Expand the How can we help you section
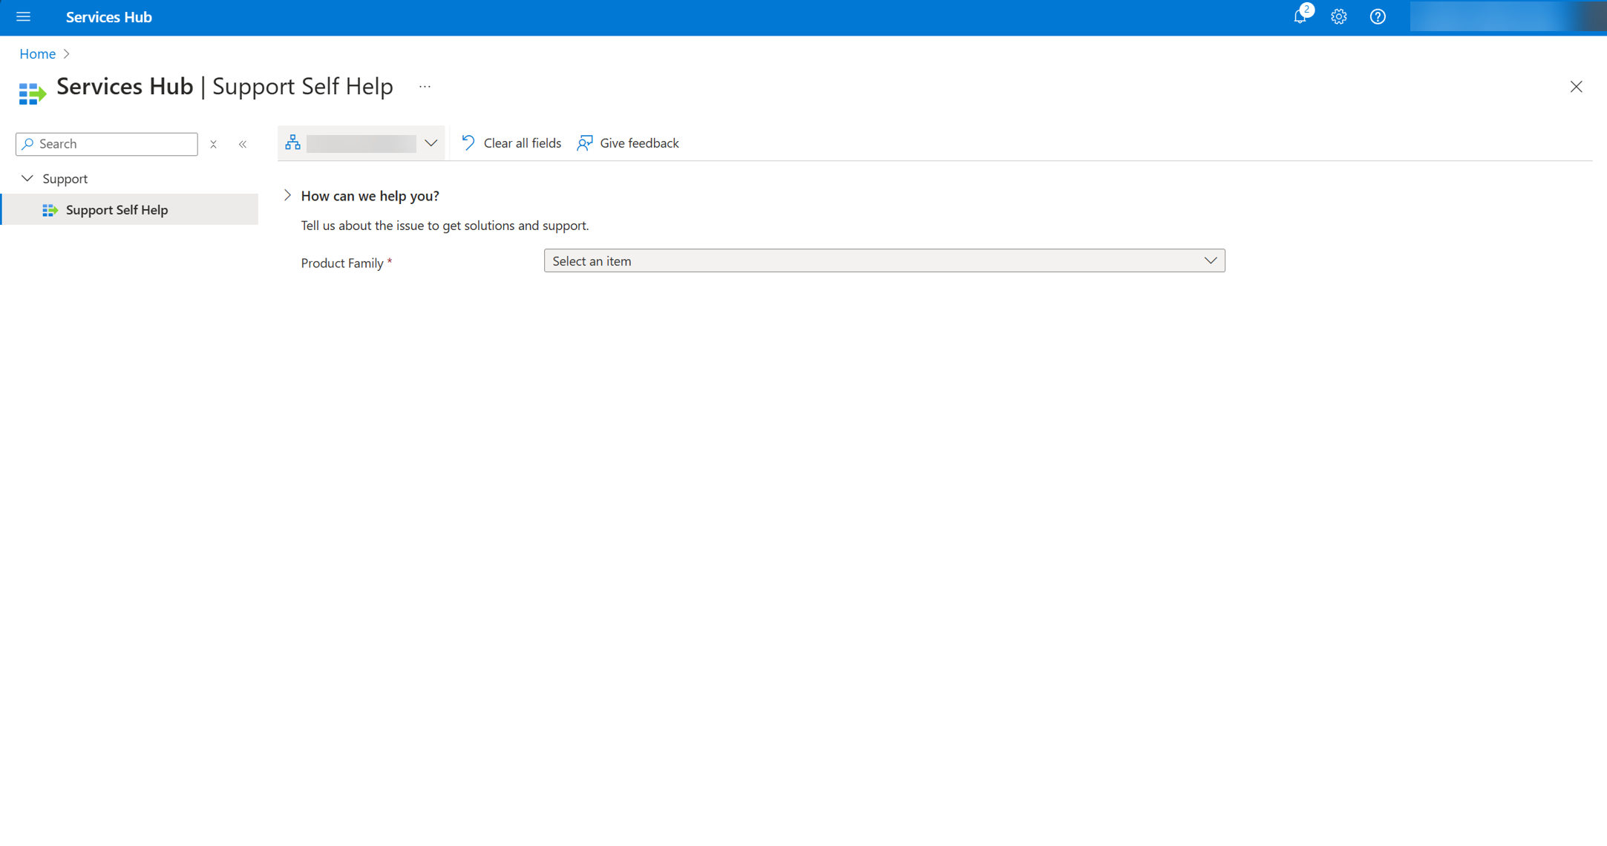1607x846 pixels. click(x=287, y=196)
